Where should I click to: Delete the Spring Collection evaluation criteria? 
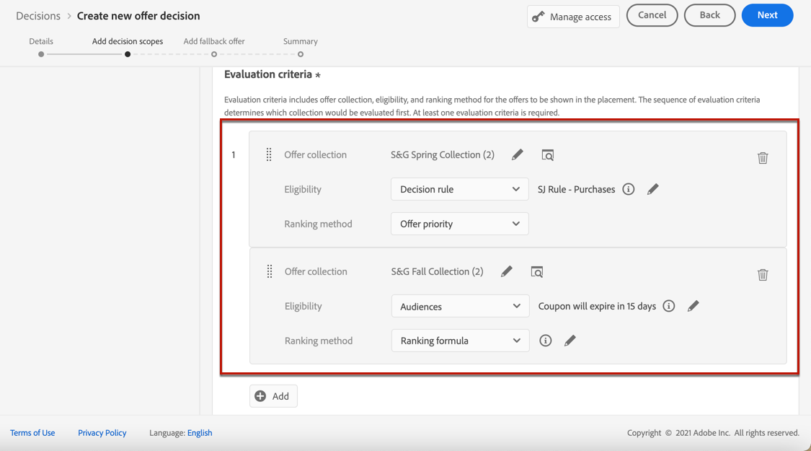(763, 158)
